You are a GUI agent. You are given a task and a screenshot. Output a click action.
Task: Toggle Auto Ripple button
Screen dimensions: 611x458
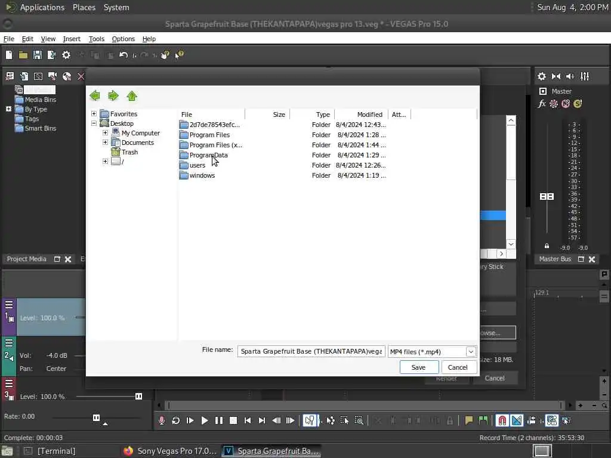point(531,420)
